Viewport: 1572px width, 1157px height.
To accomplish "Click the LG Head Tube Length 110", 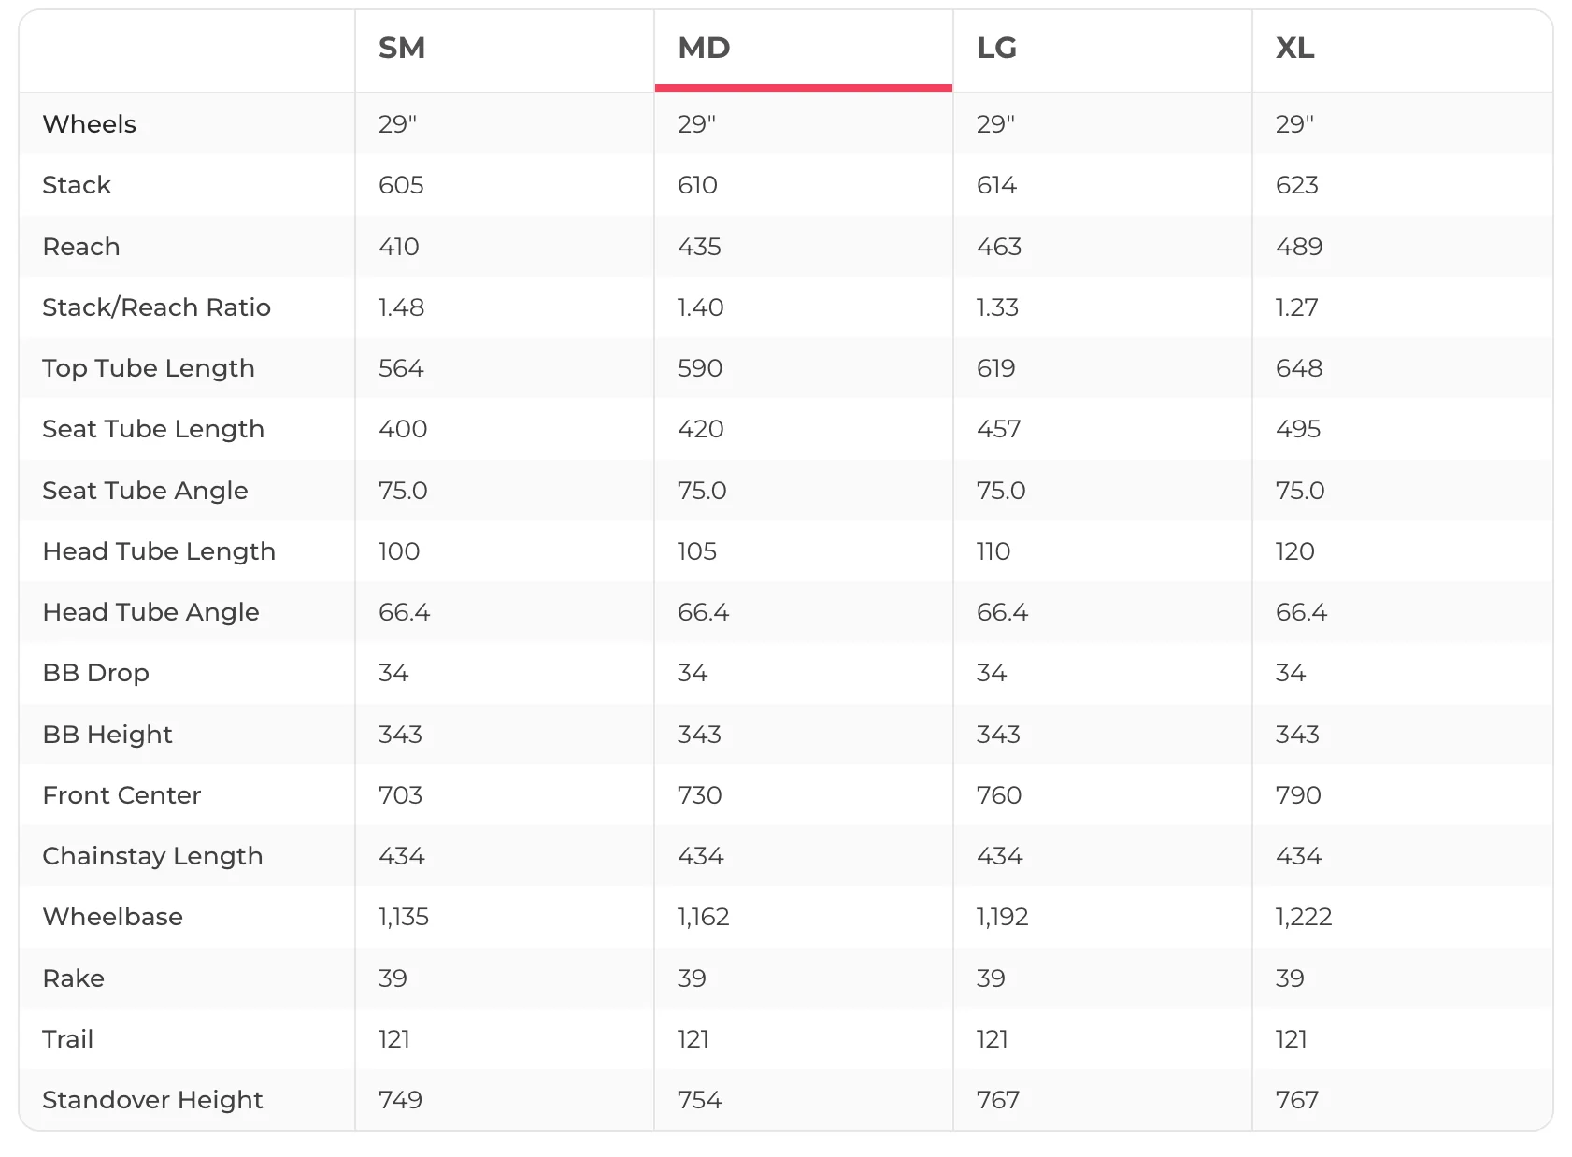I will pos(993,551).
